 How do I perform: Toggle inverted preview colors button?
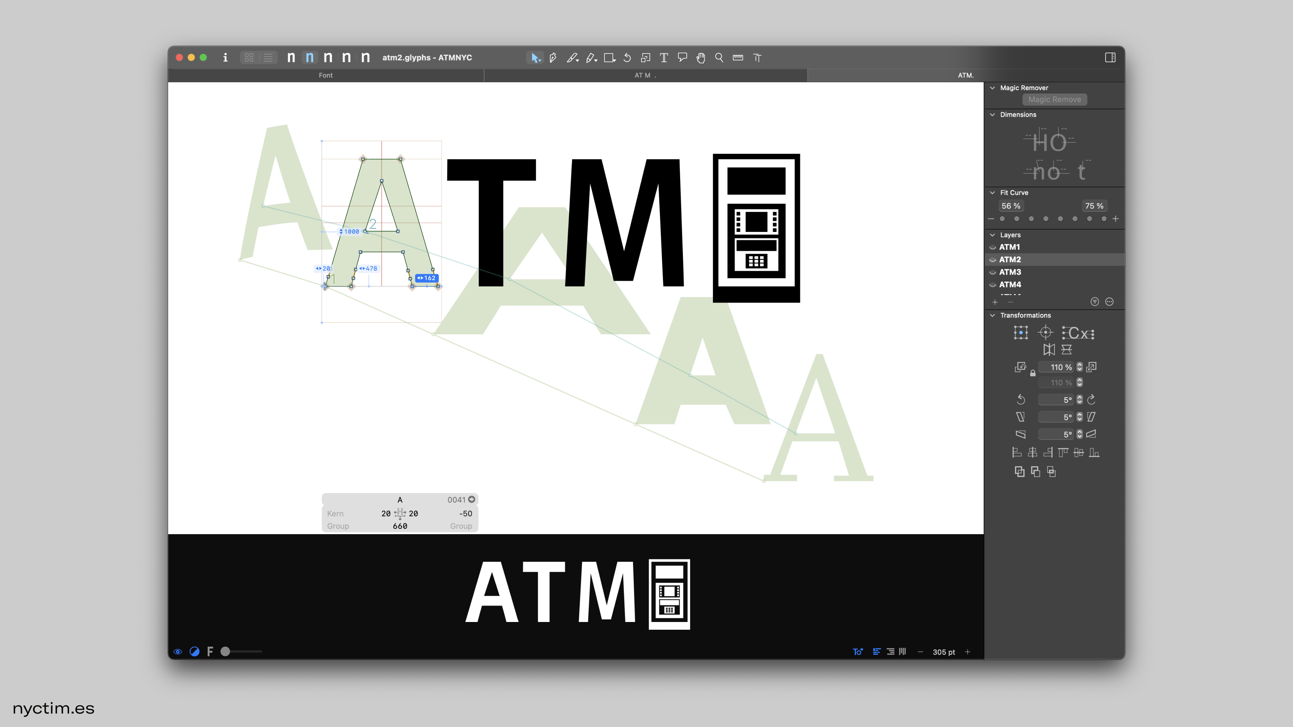(x=195, y=651)
